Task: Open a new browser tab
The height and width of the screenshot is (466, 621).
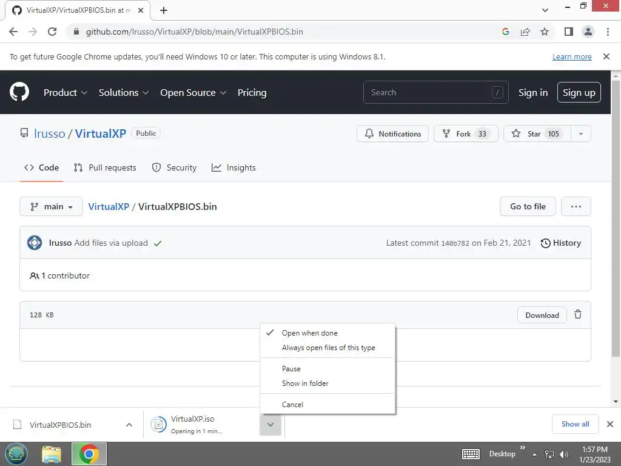Action: point(164,10)
